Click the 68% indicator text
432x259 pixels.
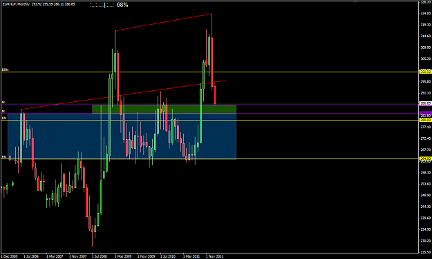coord(122,5)
